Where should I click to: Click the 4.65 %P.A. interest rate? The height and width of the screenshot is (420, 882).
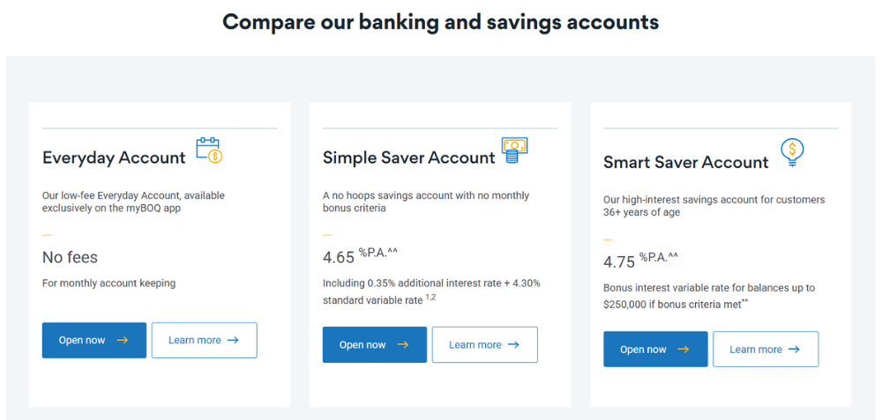point(360,256)
